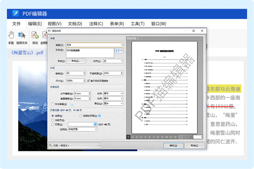Screen dimensions: 254x169
Task: Click the PDF编辑器 app logo icon
Action: coord(15,14)
